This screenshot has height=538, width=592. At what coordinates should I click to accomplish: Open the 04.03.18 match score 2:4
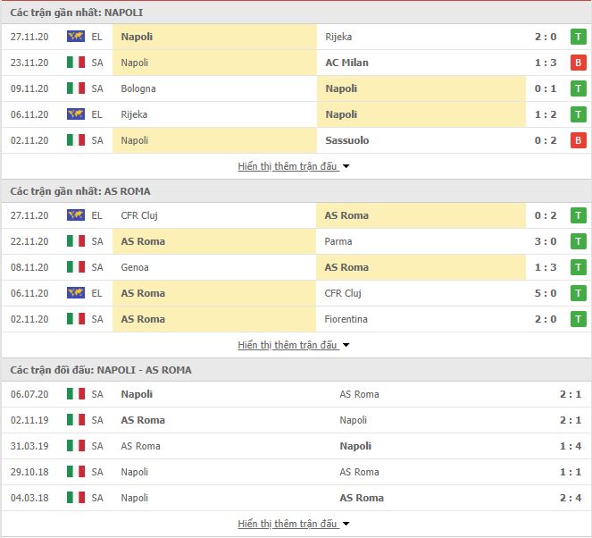pos(570,498)
